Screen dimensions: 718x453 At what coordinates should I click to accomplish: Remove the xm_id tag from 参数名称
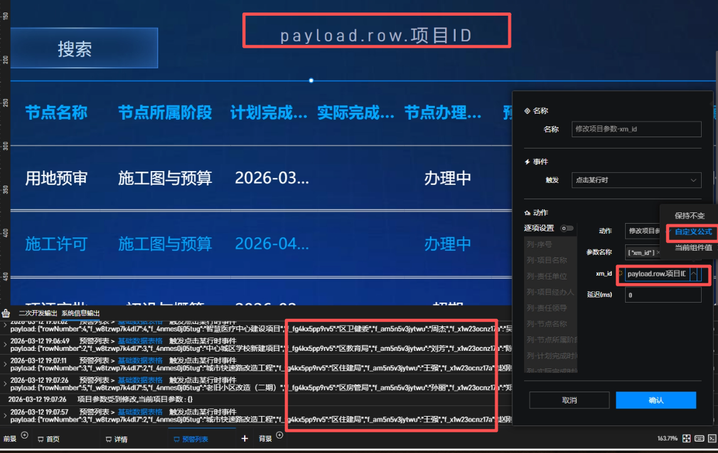click(x=658, y=253)
